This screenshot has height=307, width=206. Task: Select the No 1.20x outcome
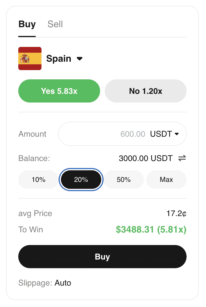(x=145, y=91)
